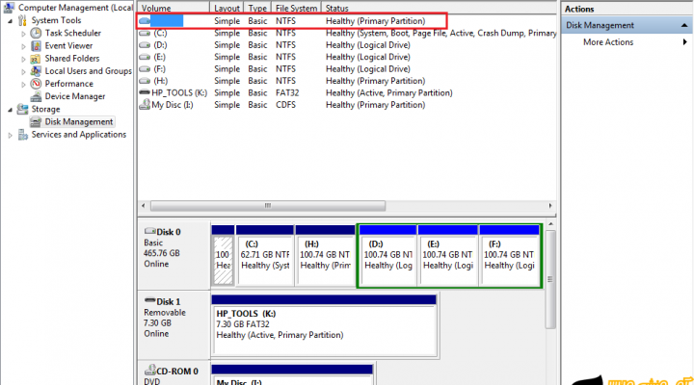
Task: Expand the Performance node
Action: click(23, 84)
